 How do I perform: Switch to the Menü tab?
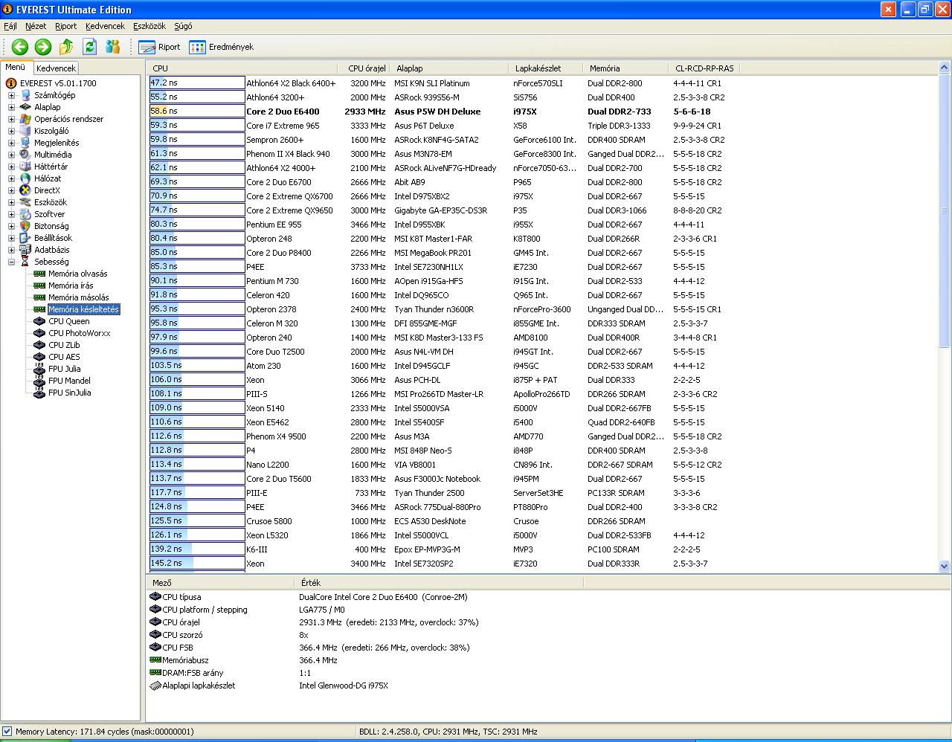16,67
